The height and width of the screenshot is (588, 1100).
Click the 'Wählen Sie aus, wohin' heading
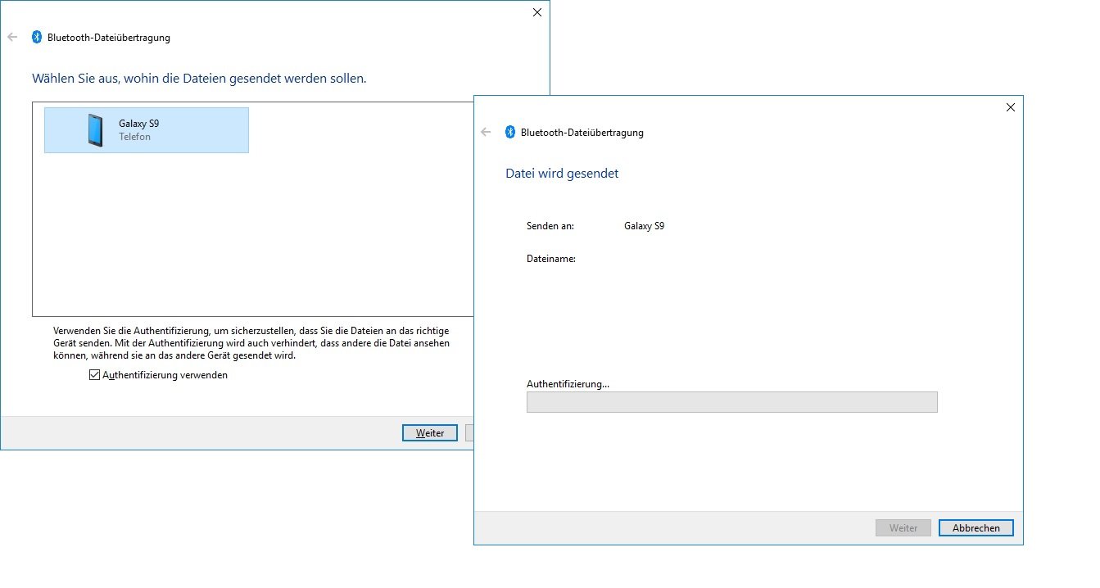click(199, 79)
